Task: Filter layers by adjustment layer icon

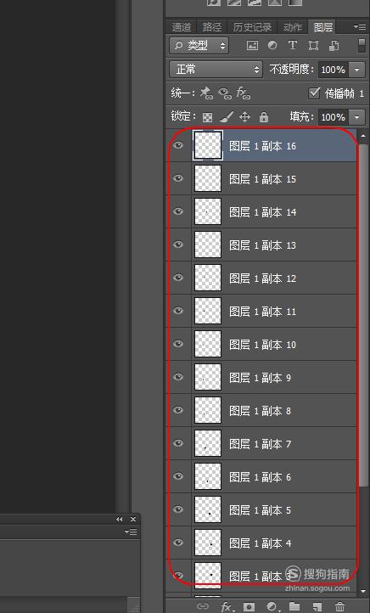Action: pyautogui.click(x=272, y=45)
